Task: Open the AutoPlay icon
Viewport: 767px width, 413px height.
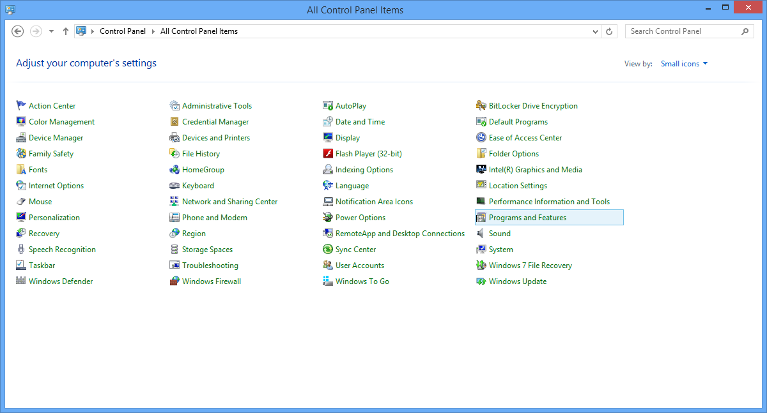Action: (x=328, y=106)
